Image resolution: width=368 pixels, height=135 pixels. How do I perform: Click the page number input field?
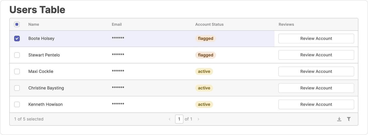tap(179, 119)
